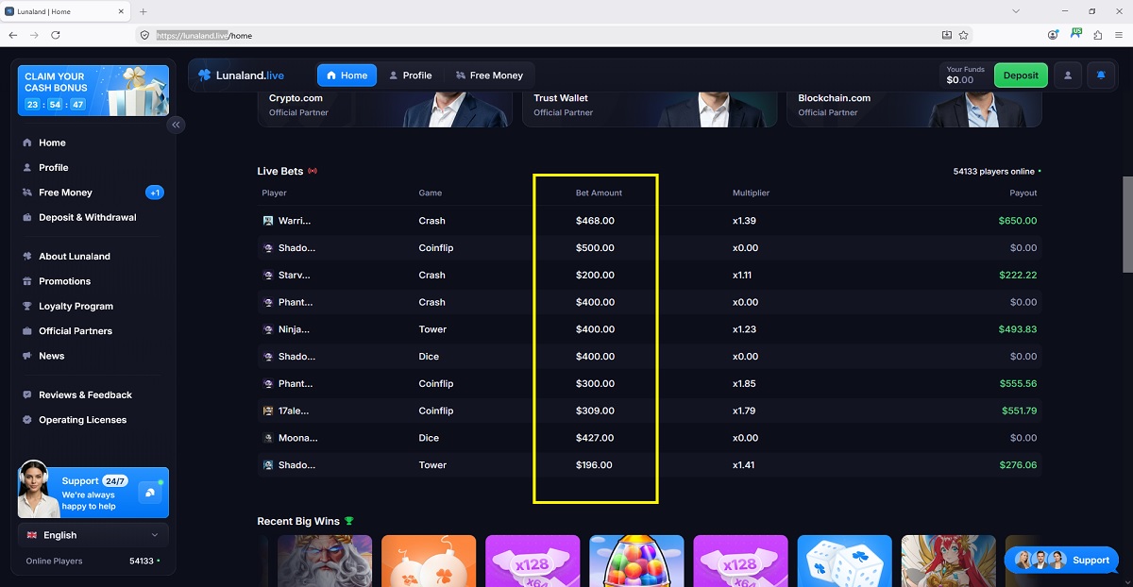Switch to the Free Money tab
1133x587 pixels.
pyautogui.click(x=488, y=75)
